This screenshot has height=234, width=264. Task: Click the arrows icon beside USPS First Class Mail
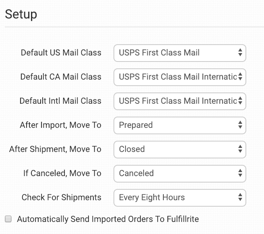(240, 53)
